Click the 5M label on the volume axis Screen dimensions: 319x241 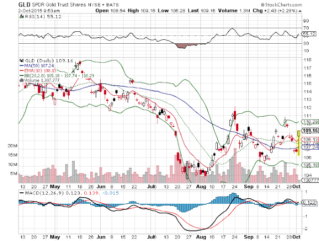click(x=14, y=173)
